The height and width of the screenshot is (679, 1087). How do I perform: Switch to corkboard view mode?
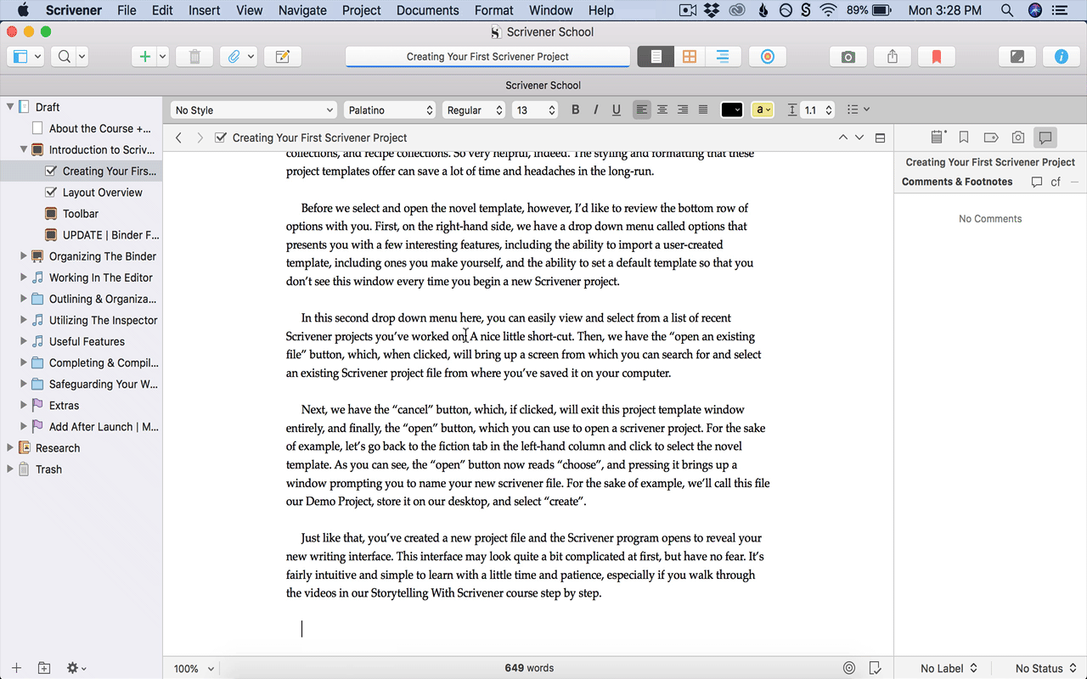click(x=690, y=57)
